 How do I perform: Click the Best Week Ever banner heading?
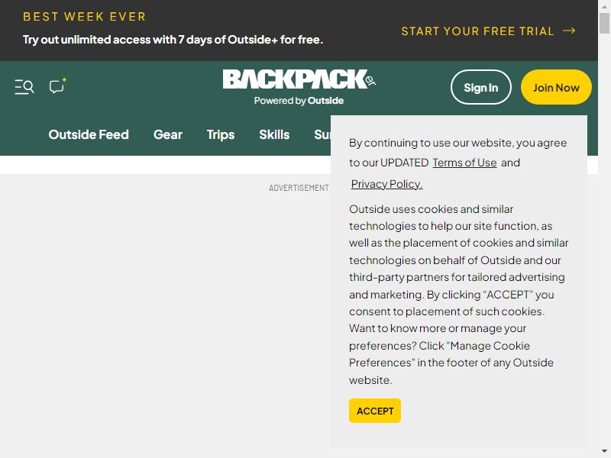84,17
